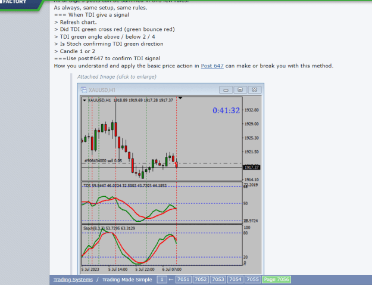
Task: Click the '> Refresh chart.' line
Action: 76,22
